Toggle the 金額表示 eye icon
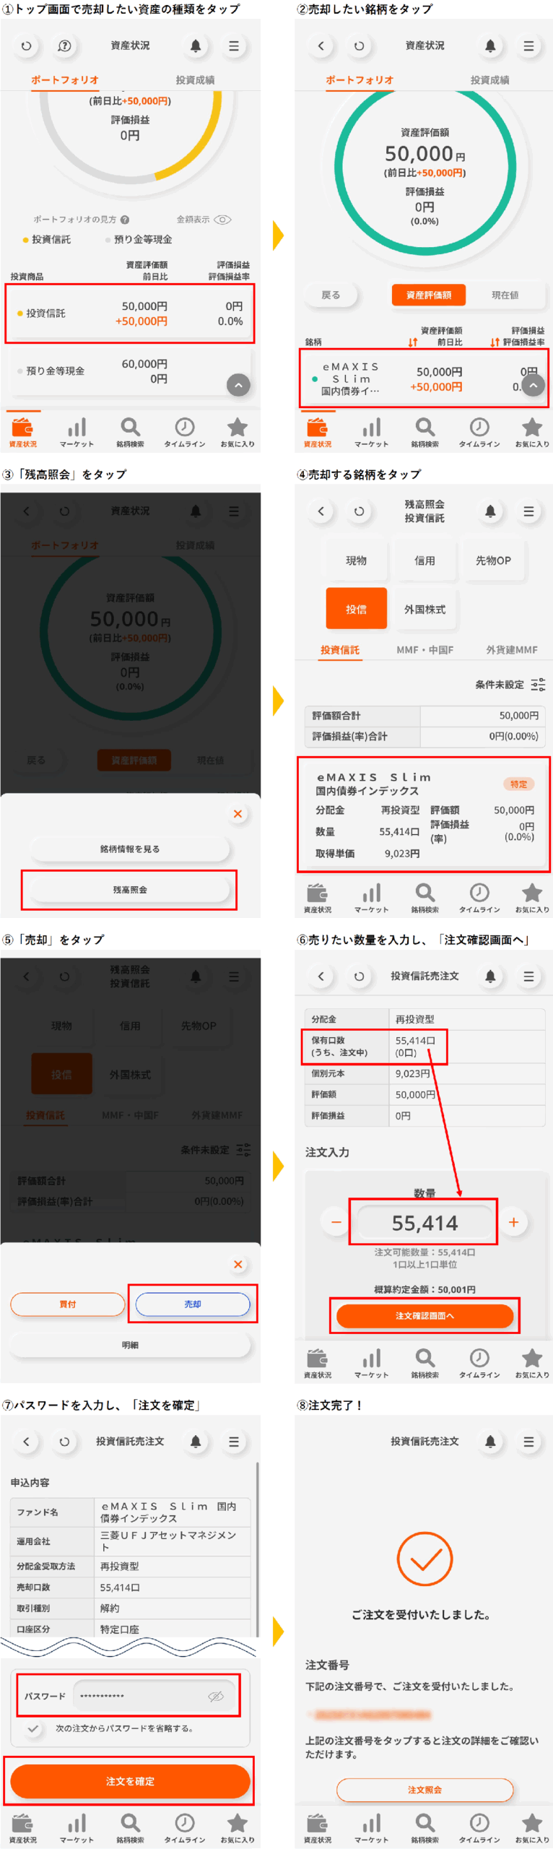The width and height of the screenshot is (553, 1849). click(222, 220)
